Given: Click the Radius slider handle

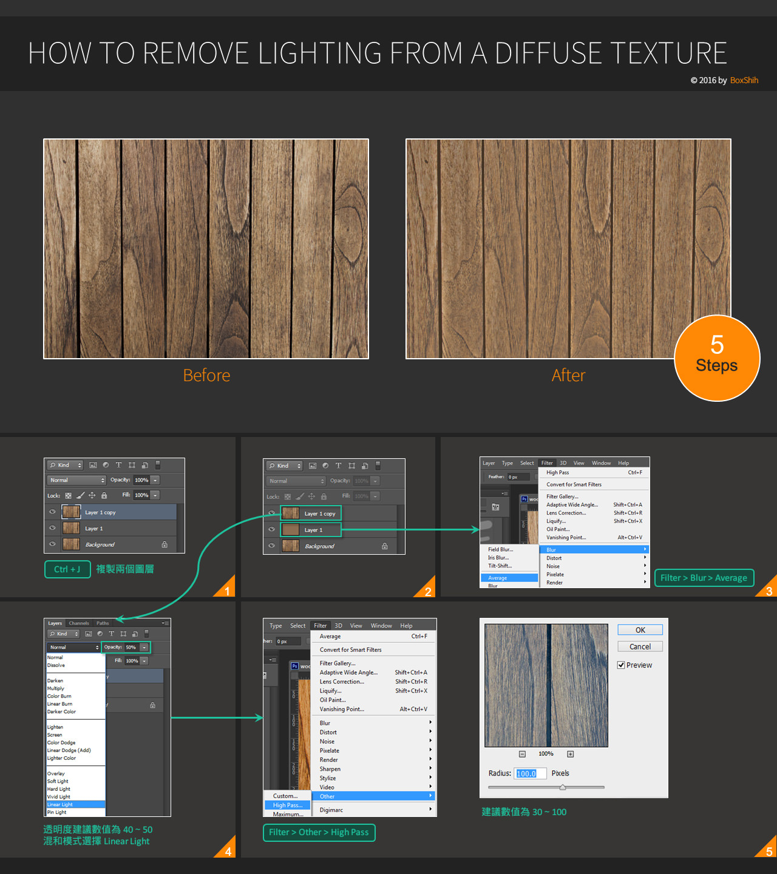Looking at the screenshot, I should pyautogui.click(x=563, y=787).
